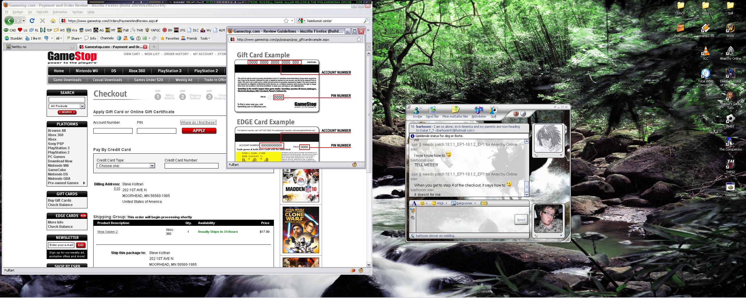
Task: Click Inviter in Messenger window
Action: 417,112
